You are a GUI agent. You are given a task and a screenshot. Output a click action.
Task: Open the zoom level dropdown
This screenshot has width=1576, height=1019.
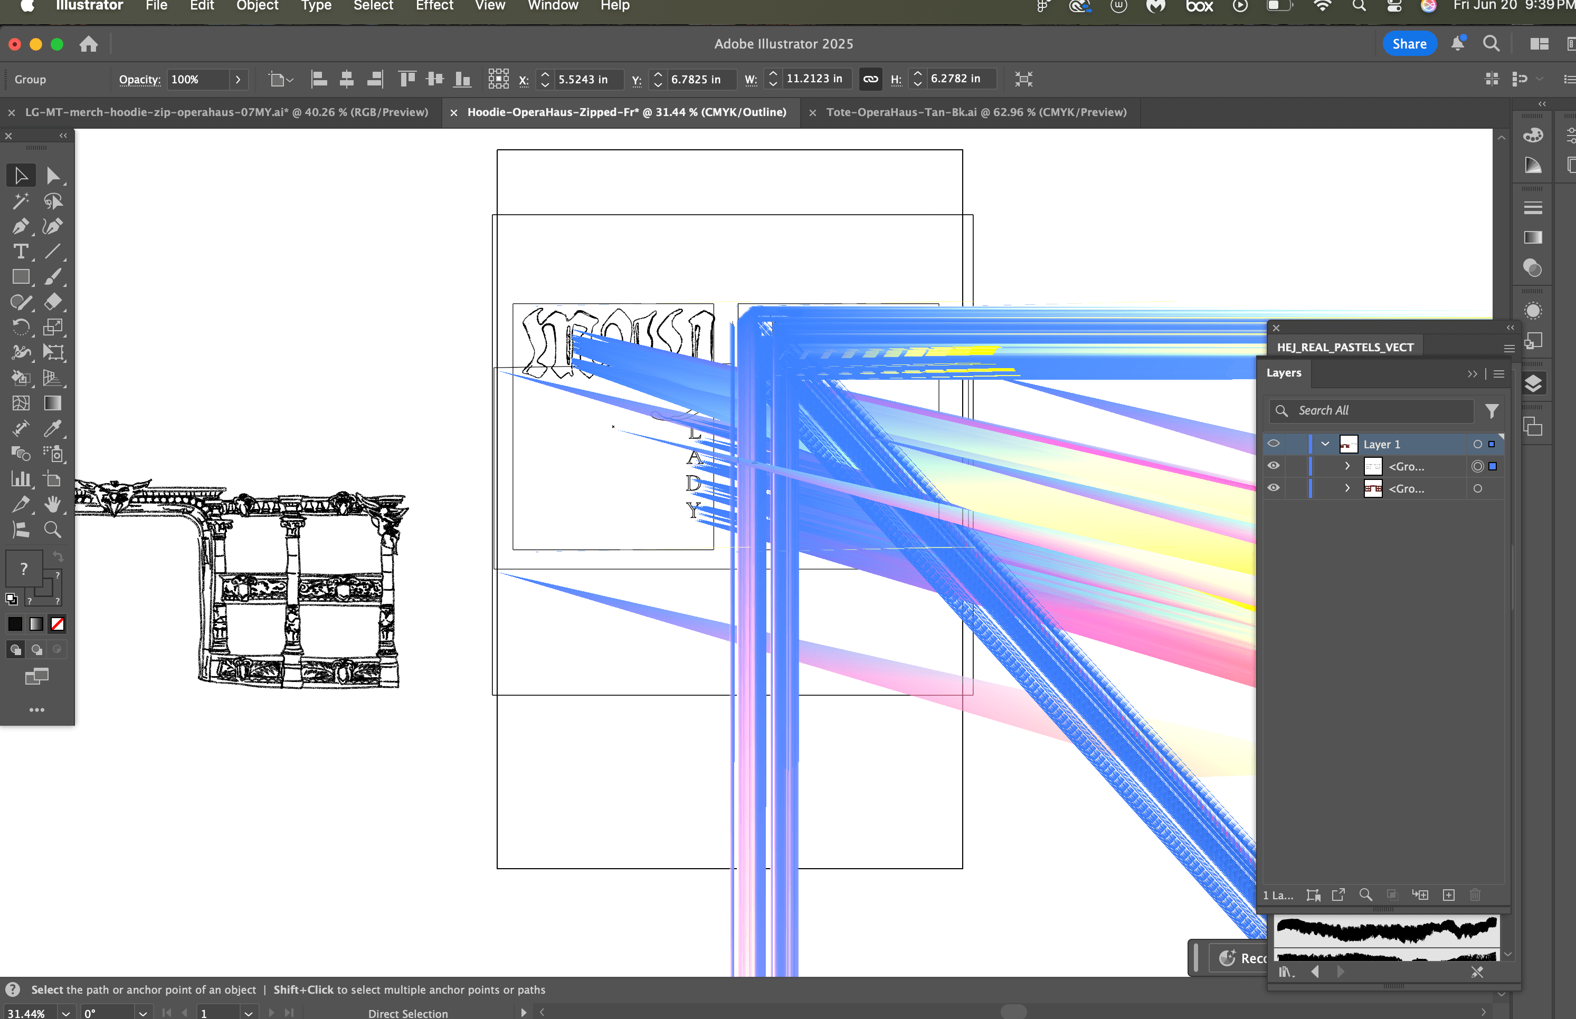click(x=65, y=1013)
